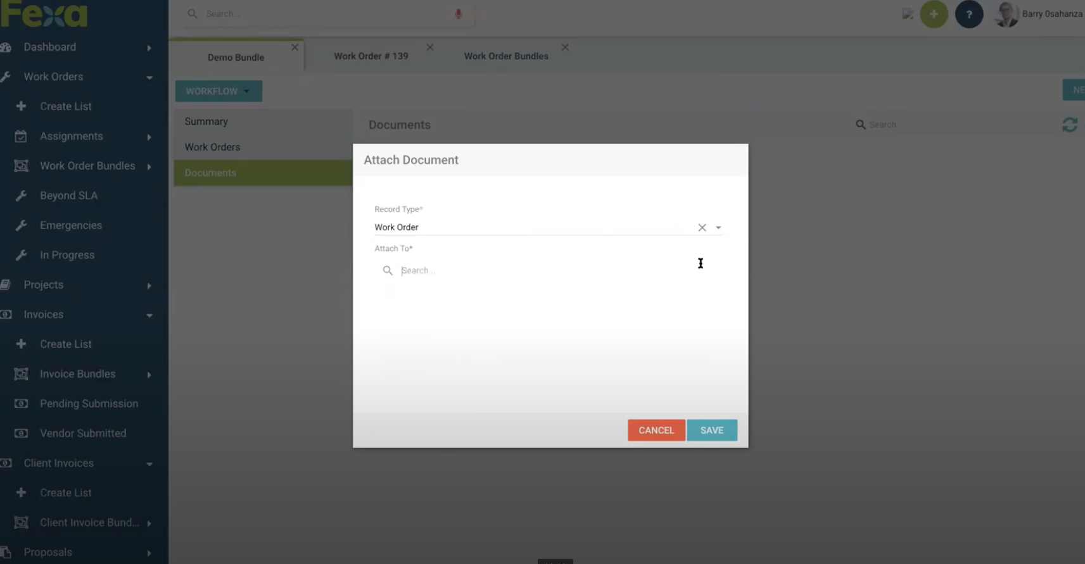Collapse the Work Orders sidebar section

[x=149, y=77]
